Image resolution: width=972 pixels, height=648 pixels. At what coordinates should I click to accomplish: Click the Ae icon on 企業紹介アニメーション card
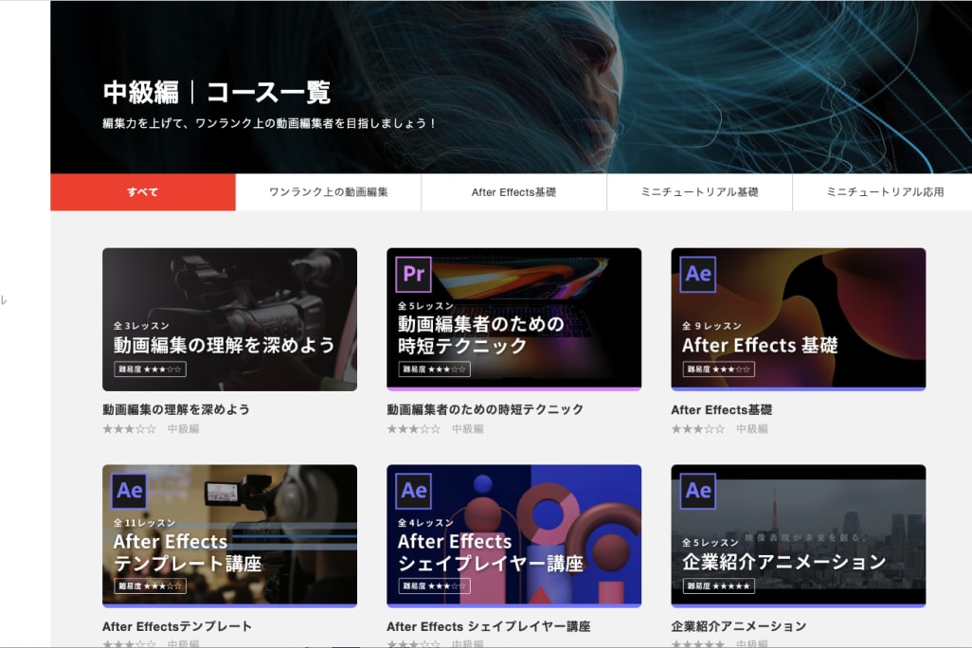click(x=698, y=491)
